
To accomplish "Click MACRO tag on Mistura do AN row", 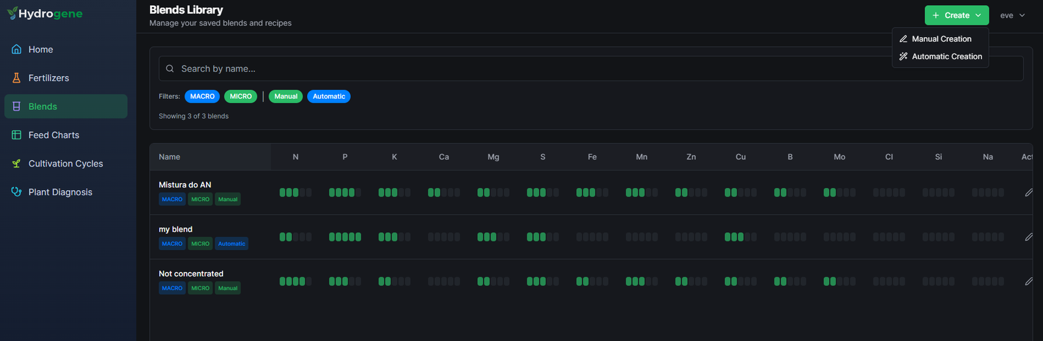I will (x=172, y=199).
